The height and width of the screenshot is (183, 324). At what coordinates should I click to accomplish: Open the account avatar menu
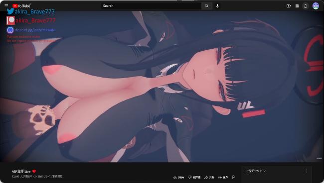pyautogui.click(x=316, y=6)
